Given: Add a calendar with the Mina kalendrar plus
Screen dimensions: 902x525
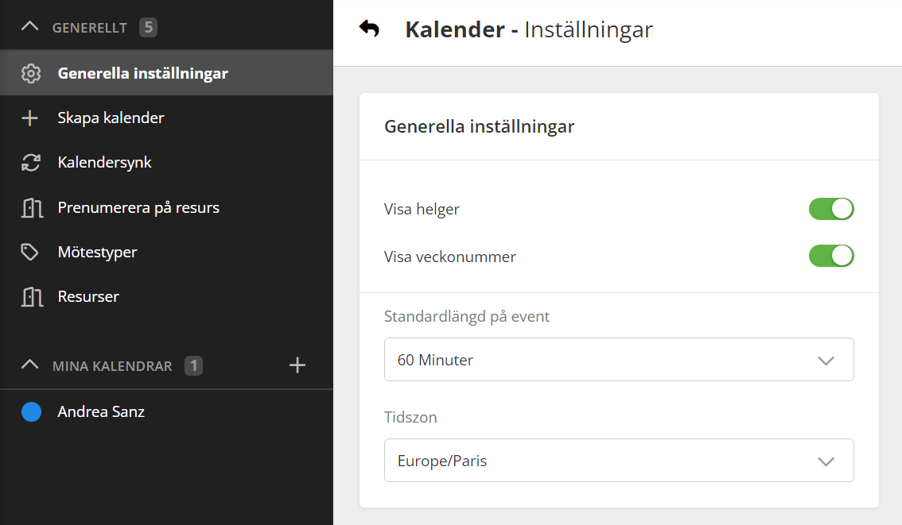Looking at the screenshot, I should pos(297,365).
